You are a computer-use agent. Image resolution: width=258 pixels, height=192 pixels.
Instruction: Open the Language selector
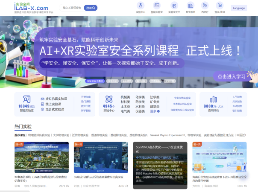pyautogui.click(x=239, y=8)
